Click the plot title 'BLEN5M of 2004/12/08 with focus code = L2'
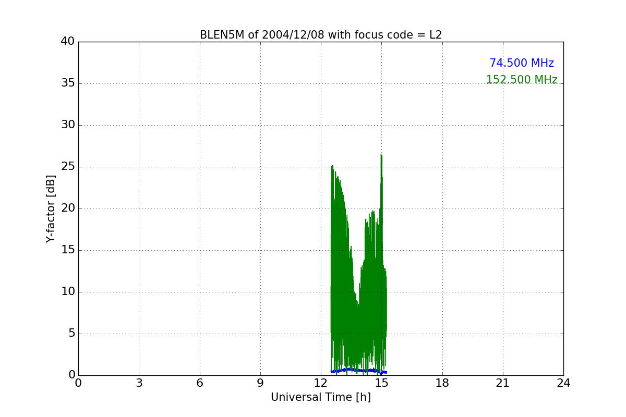Screen dimensions: 626x417 coord(321,35)
